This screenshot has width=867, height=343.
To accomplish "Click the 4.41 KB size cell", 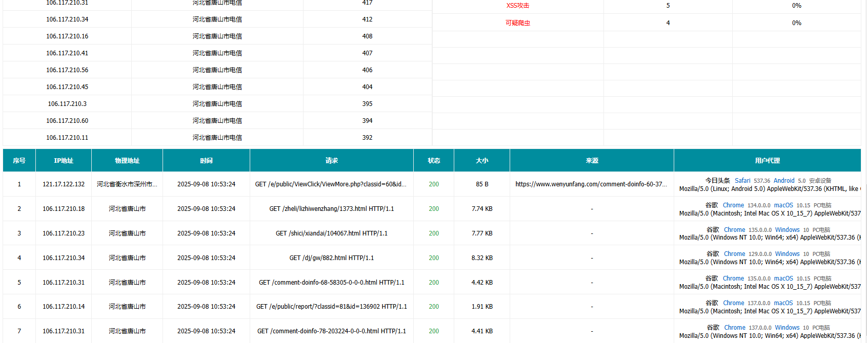I will click(x=482, y=331).
